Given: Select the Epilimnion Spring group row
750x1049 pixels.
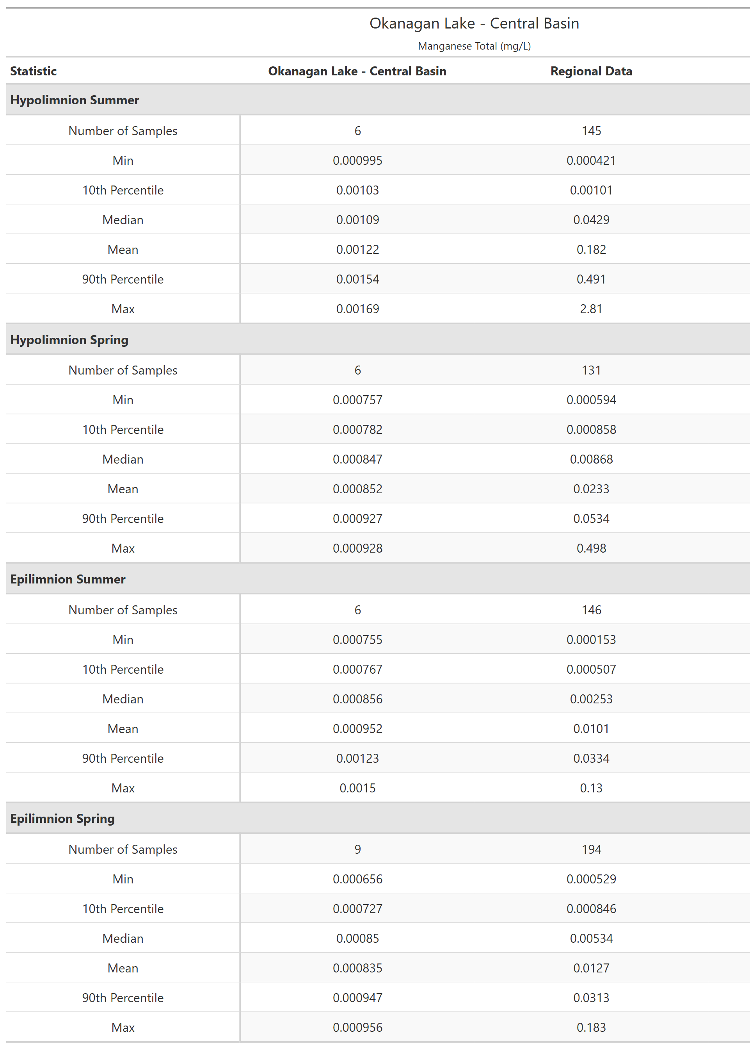Looking at the screenshot, I should 62,819.
